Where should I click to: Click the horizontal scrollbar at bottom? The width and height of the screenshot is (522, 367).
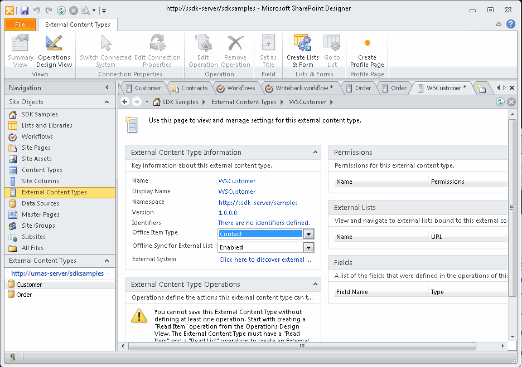tap(302, 346)
